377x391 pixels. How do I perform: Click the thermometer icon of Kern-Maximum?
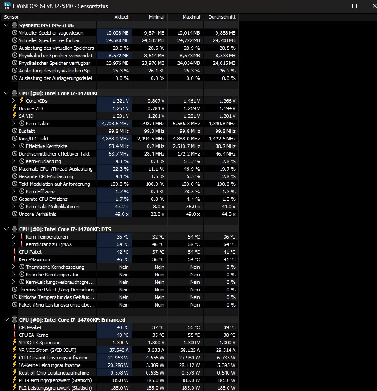tap(15, 259)
